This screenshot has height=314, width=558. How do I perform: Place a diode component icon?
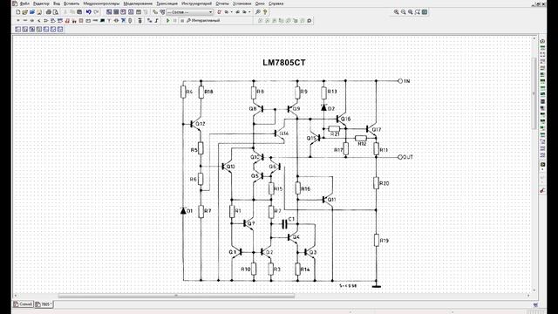32,21
